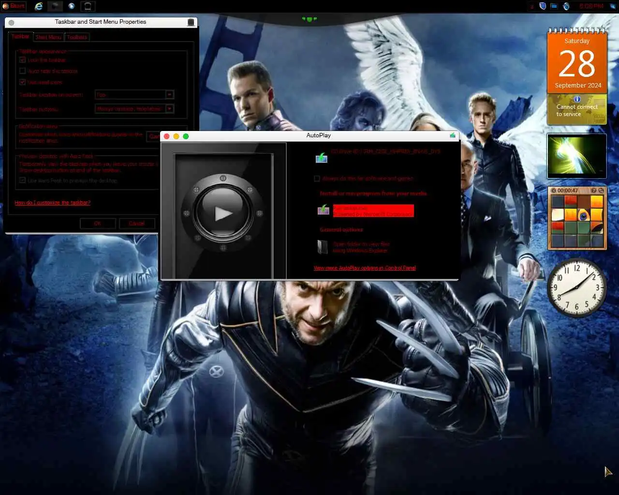
Task: Click Cancel in Taskbar Properties
Action: pyautogui.click(x=136, y=223)
